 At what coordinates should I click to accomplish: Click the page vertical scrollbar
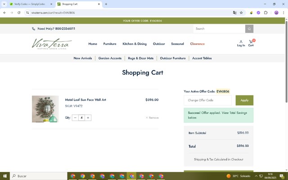click(286, 62)
